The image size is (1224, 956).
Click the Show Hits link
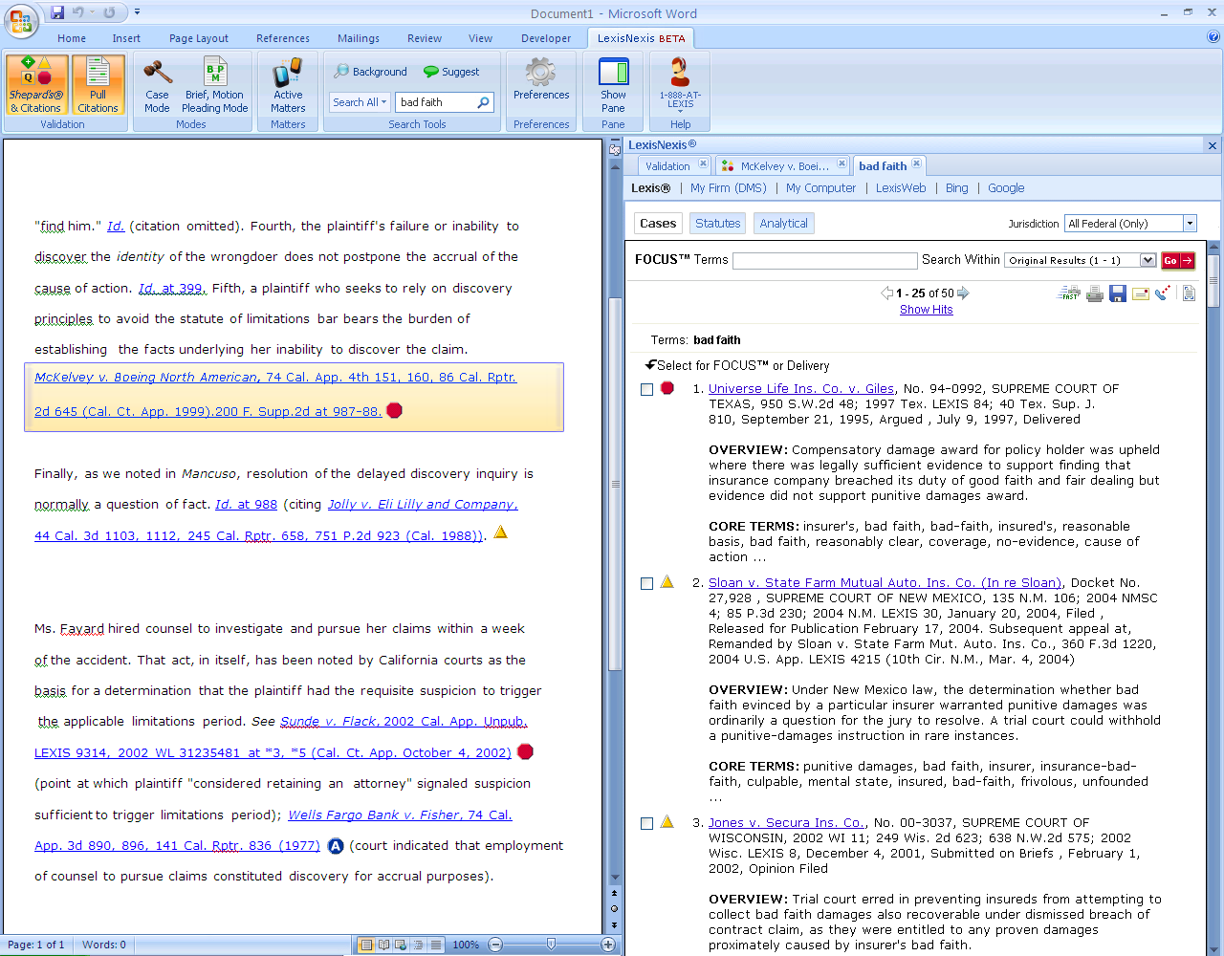927,310
